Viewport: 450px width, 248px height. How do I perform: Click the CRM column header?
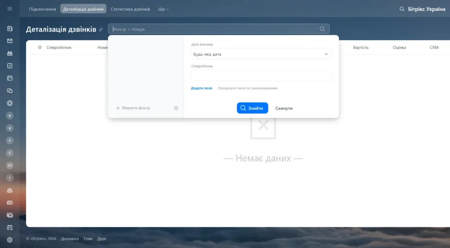(434, 47)
